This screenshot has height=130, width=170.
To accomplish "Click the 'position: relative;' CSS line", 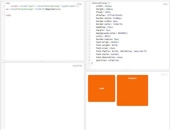I will click(x=108, y=60).
